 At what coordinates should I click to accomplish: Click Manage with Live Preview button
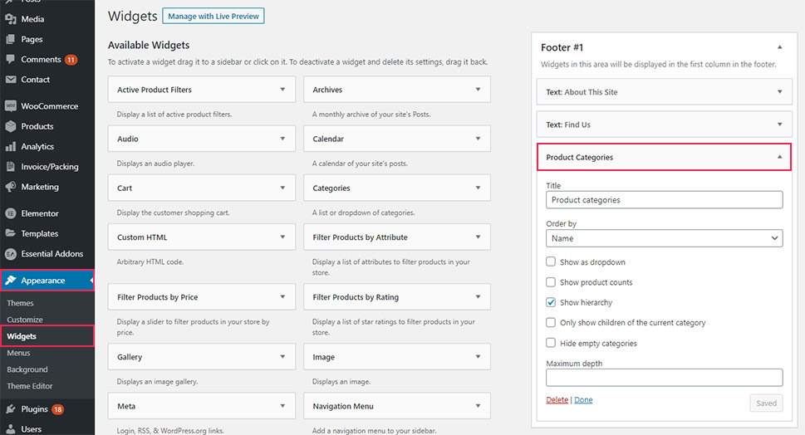[214, 16]
